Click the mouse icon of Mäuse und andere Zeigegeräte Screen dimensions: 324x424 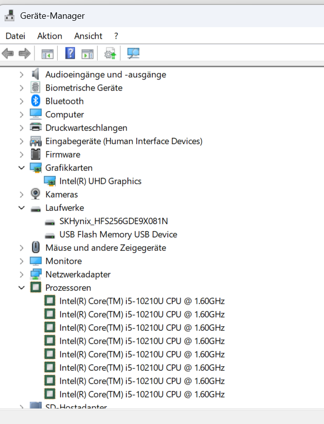point(36,247)
